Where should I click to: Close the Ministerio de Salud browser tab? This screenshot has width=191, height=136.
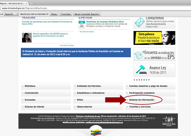coord(26,3)
